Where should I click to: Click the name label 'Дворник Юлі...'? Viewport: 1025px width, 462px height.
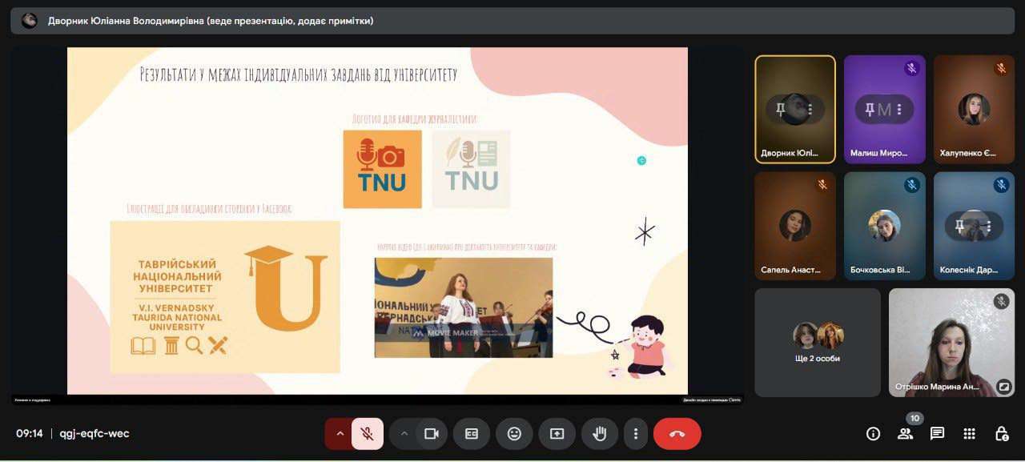pyautogui.click(x=790, y=154)
